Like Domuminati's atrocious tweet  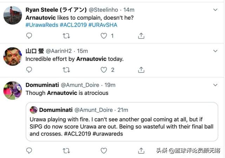pyautogui.click(x=104, y=151)
